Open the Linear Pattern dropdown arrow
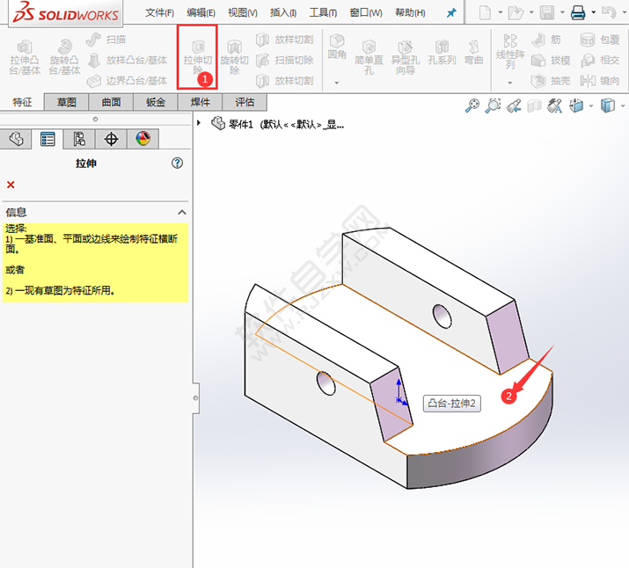 pyautogui.click(x=510, y=83)
